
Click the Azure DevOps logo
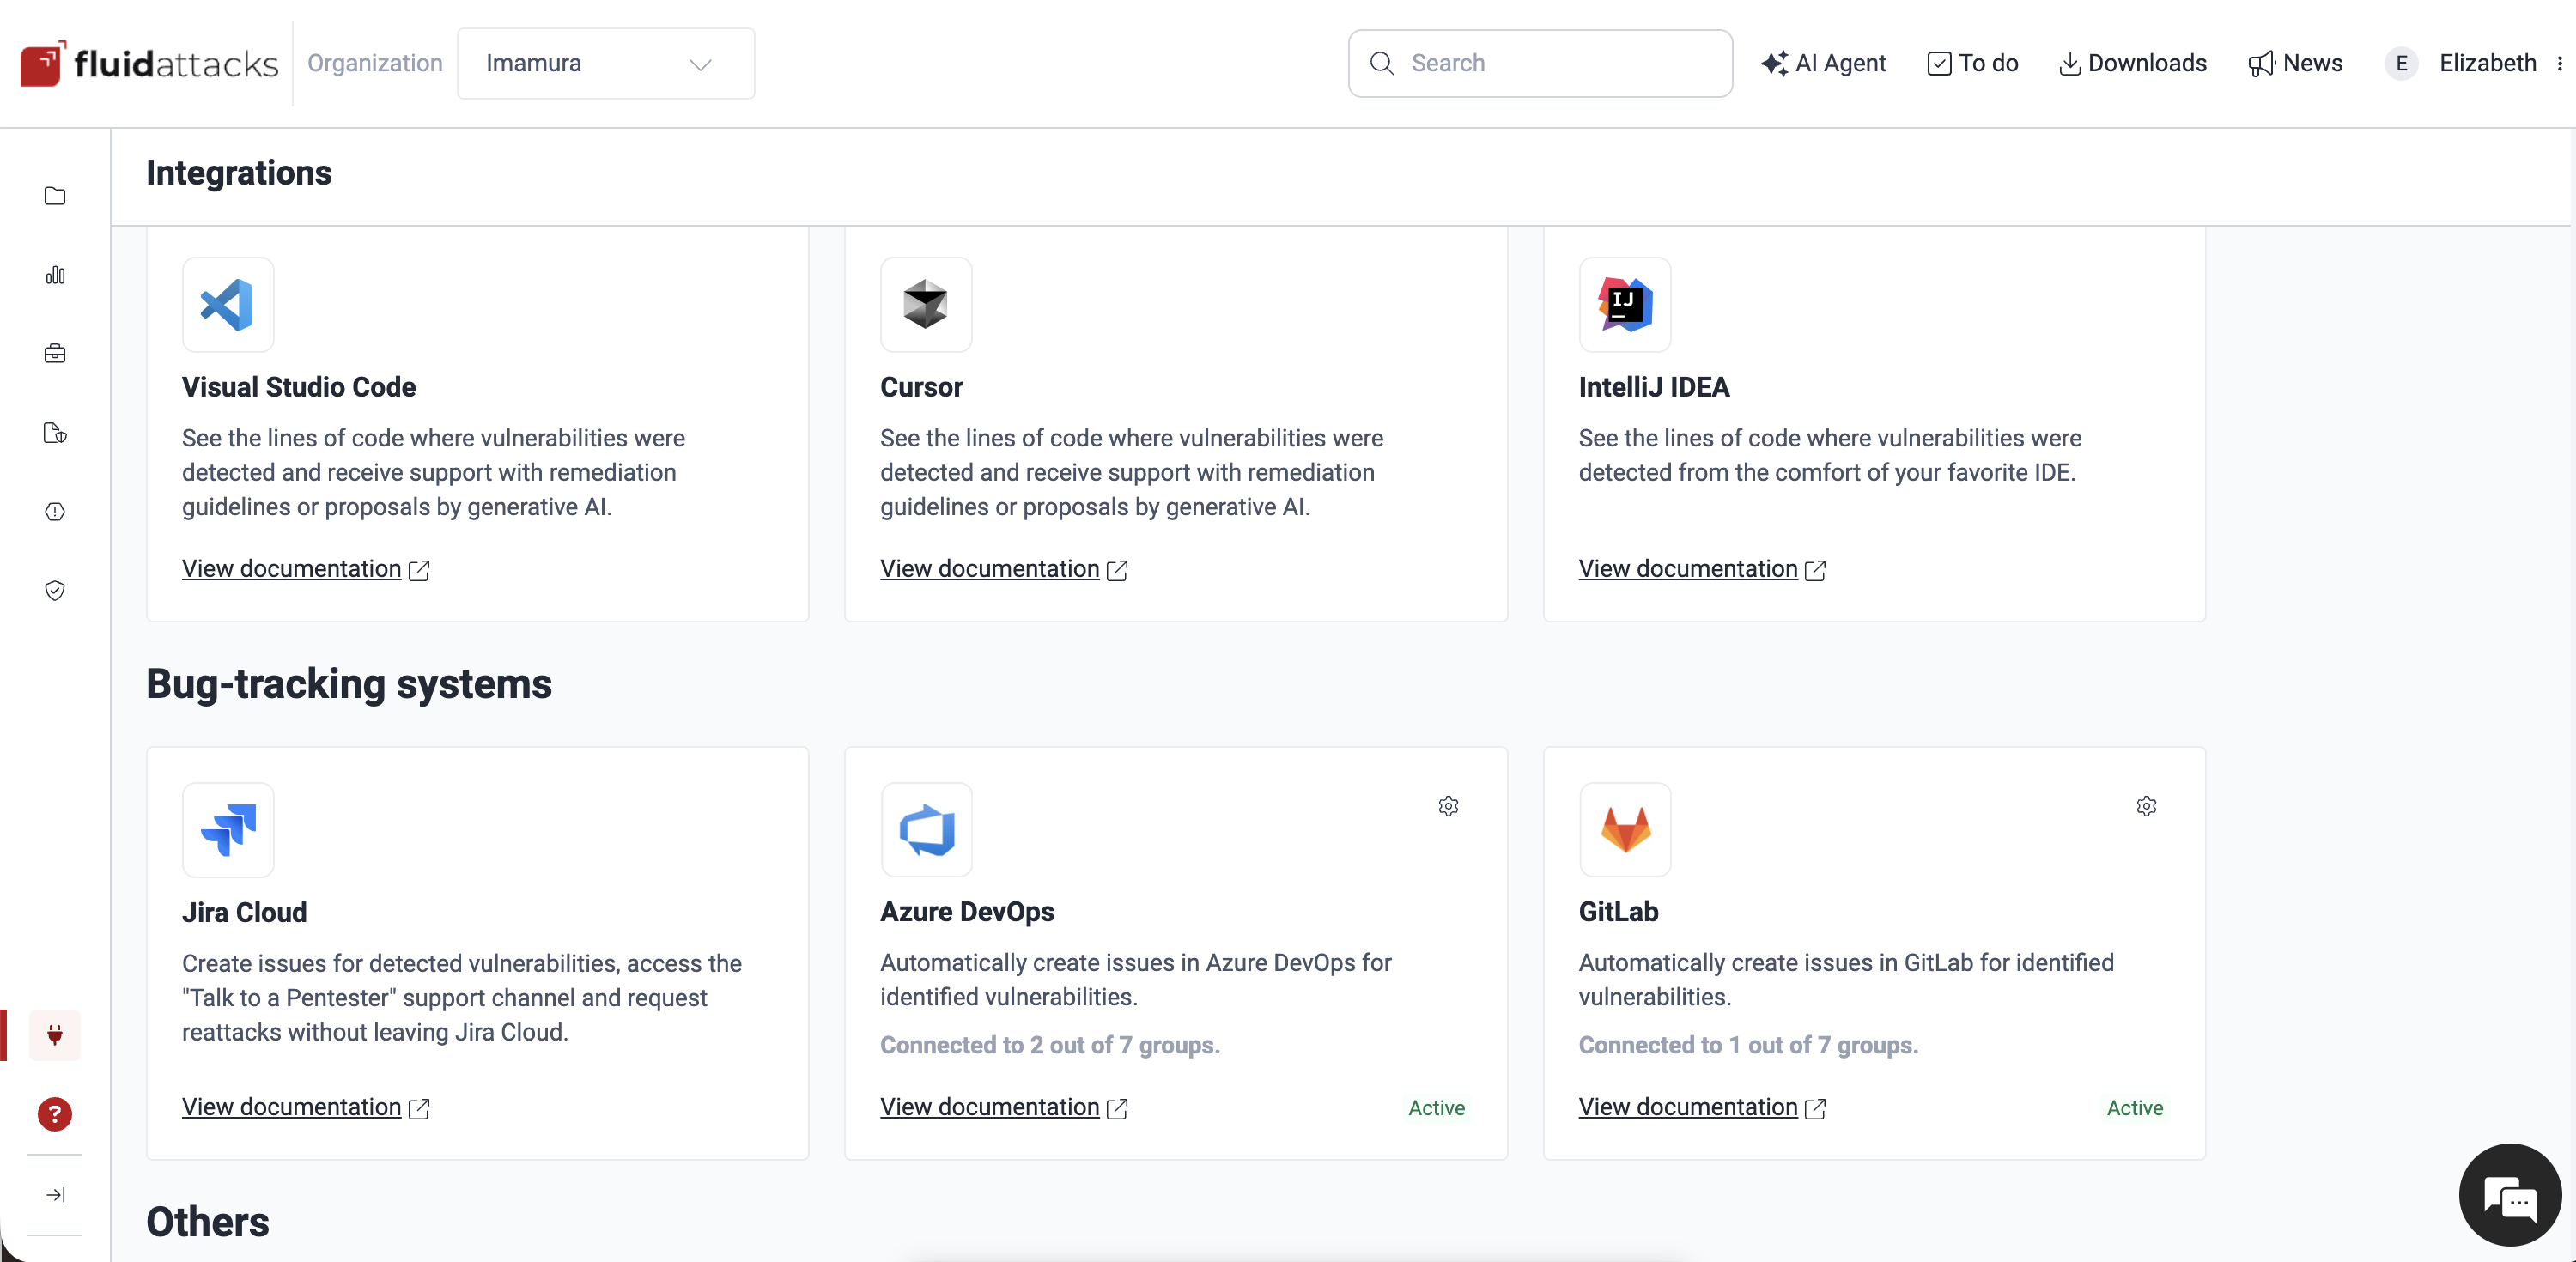(926, 829)
